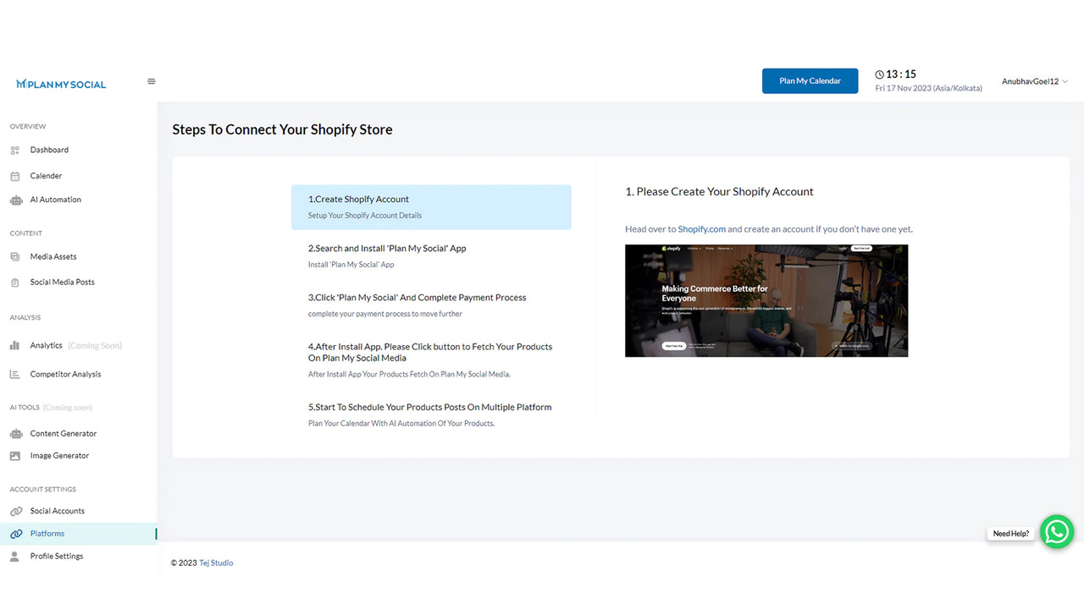Expand the AnubhavGoel12 user dropdown
Screen dimensions: 1084x609
pyautogui.click(x=1034, y=82)
